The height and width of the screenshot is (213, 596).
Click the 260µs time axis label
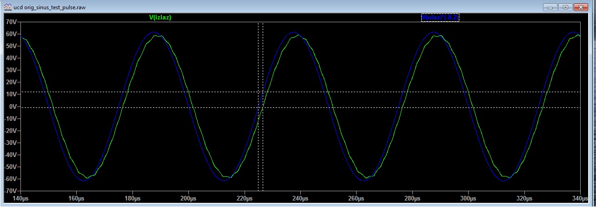[x=356, y=198]
